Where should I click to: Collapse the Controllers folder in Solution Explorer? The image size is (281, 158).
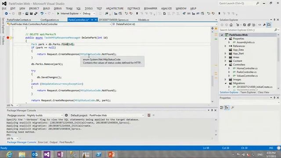226,65
